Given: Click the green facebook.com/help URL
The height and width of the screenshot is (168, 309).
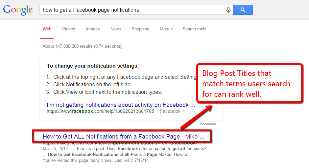Looking at the screenshot, I should click(x=100, y=111).
